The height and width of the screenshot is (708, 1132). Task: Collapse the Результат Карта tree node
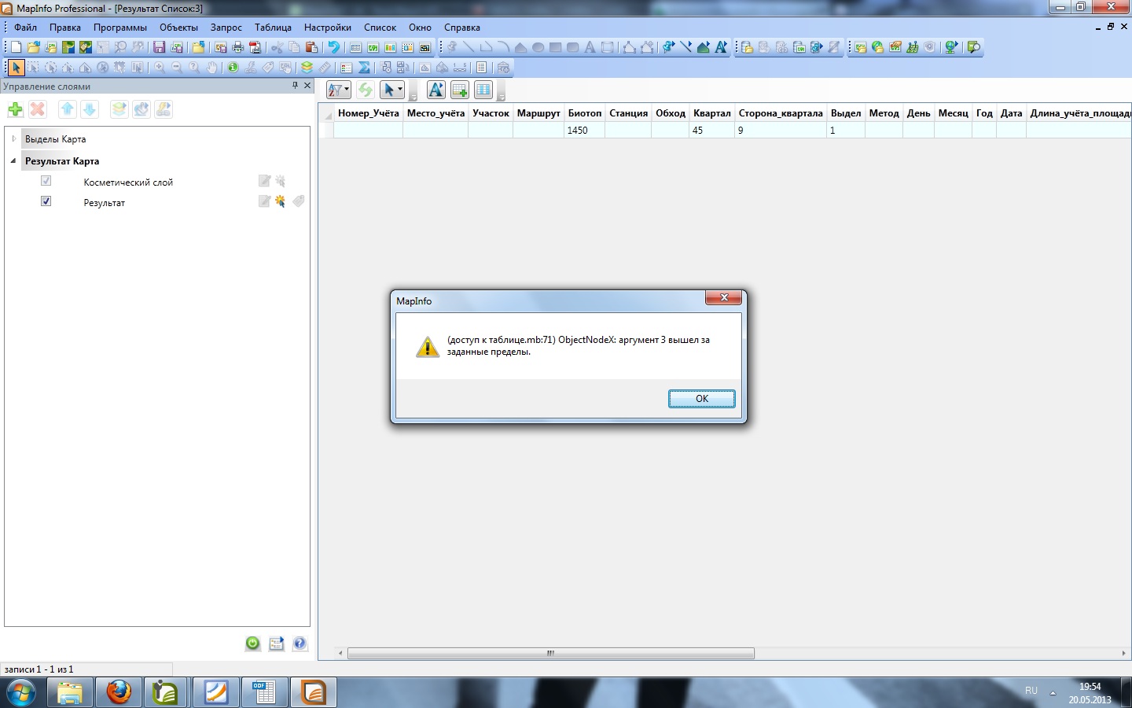coord(13,161)
